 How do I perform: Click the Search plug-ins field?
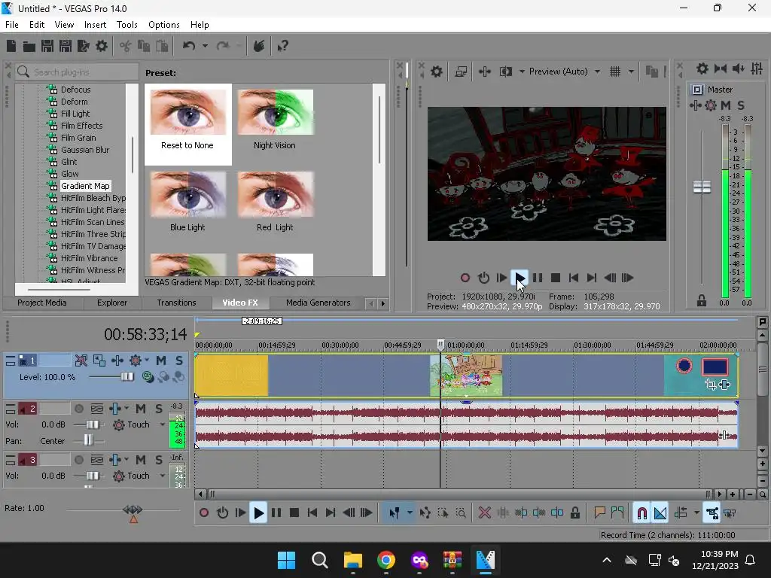(x=78, y=72)
